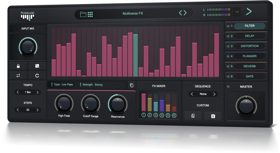This screenshot has height=153, width=280.
Task: Randomize with the dice icon button
Action: pyautogui.click(x=37, y=66)
